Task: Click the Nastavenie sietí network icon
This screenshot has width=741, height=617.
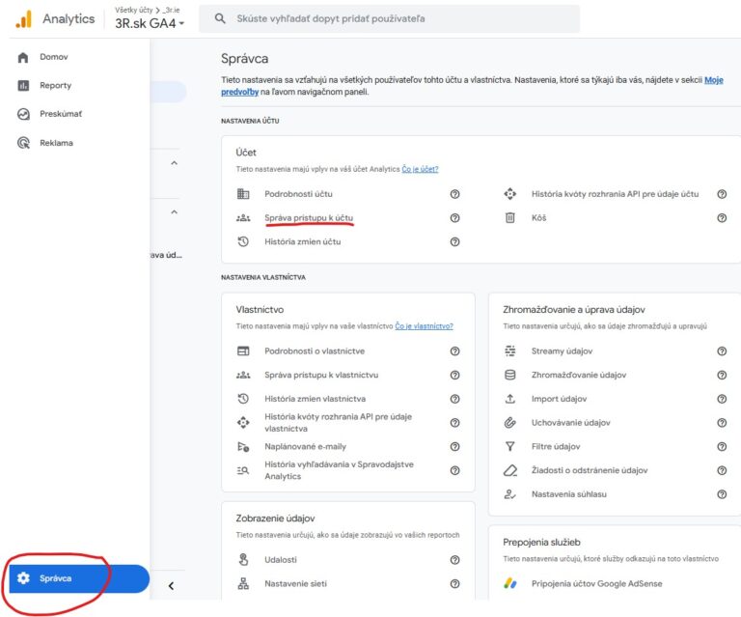Action: (243, 583)
